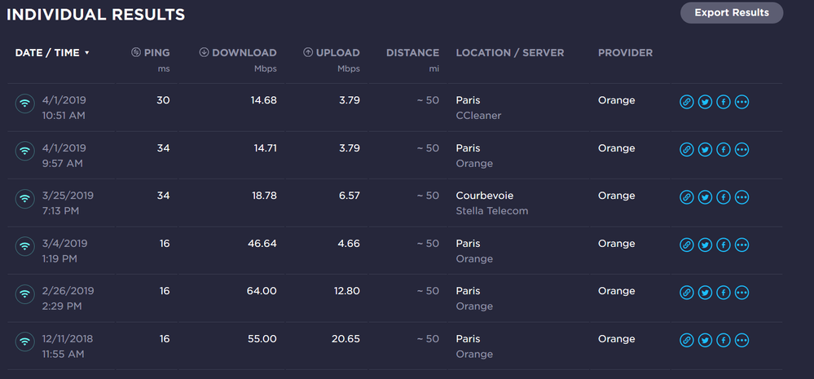Share 12/11/2018 result on Twitter

tap(705, 341)
